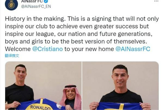Click "to your new home" text
This screenshot has width=163, height=110.
(x=89, y=49)
